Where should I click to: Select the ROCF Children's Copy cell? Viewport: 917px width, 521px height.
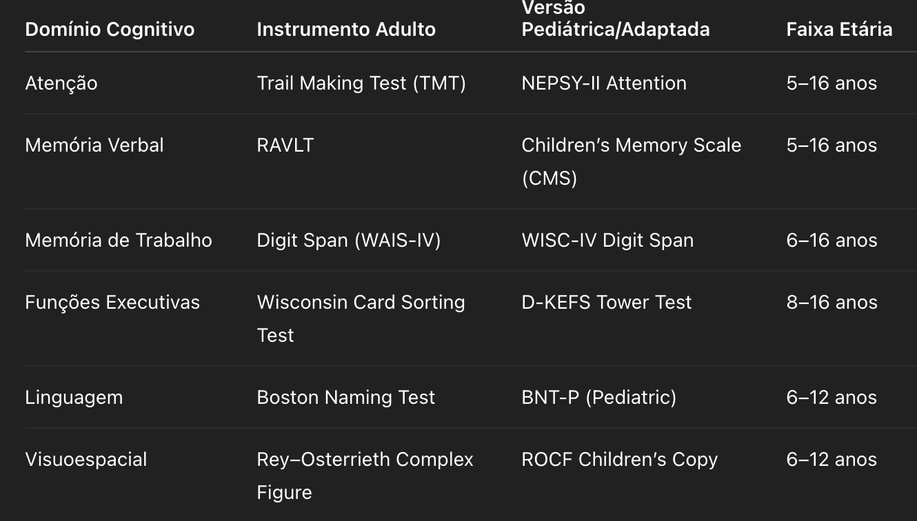click(620, 460)
